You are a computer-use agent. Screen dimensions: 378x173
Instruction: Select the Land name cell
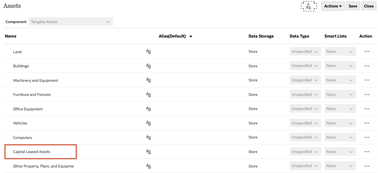[17, 52]
